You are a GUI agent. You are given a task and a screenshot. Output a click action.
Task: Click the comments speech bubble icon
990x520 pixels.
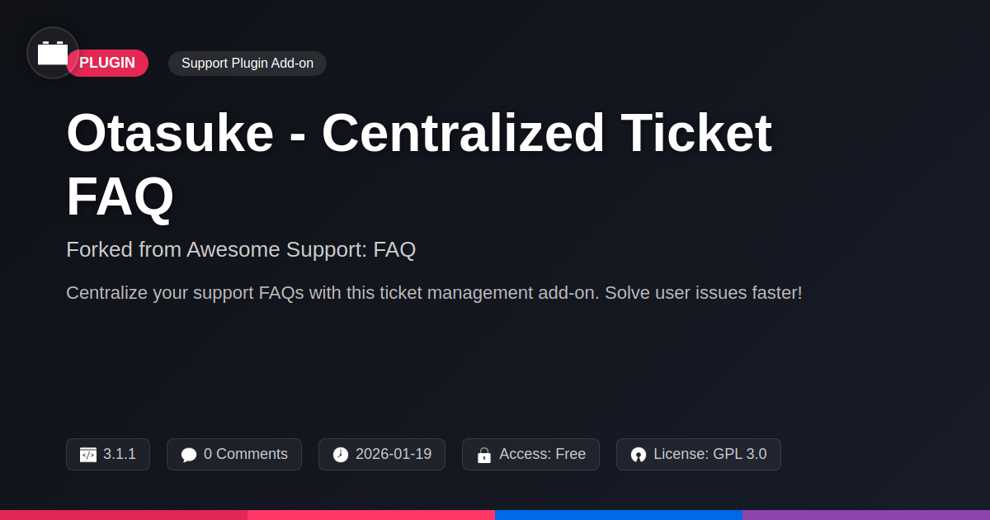pos(189,455)
